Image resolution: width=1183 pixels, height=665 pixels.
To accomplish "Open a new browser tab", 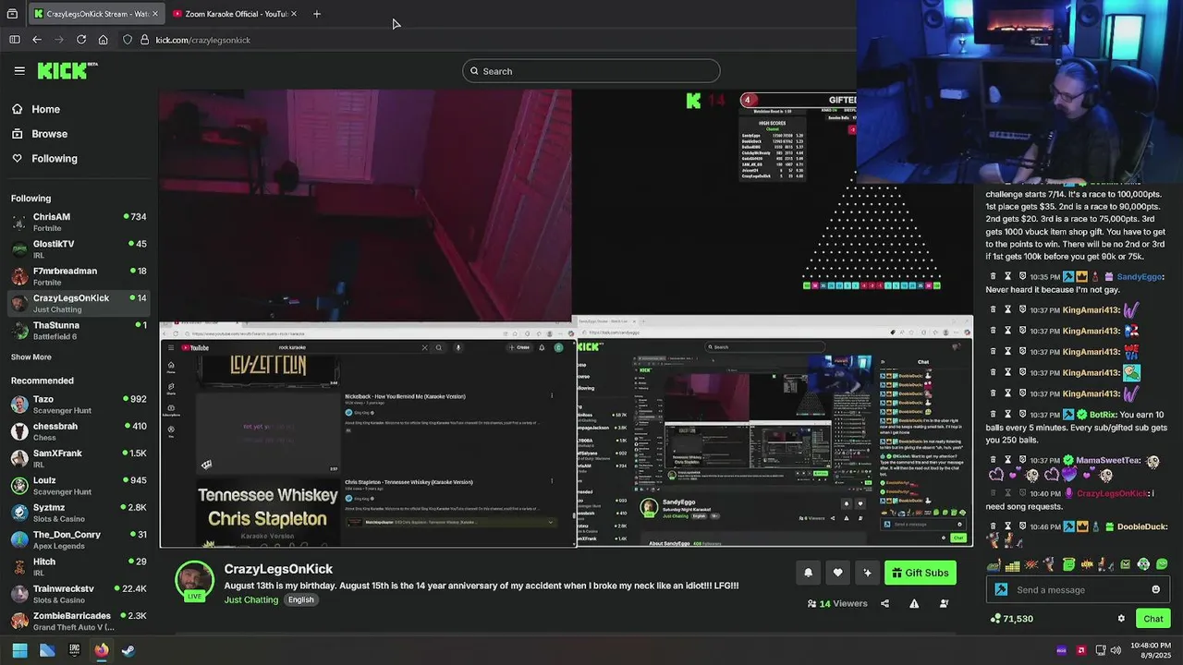I will pyautogui.click(x=316, y=14).
